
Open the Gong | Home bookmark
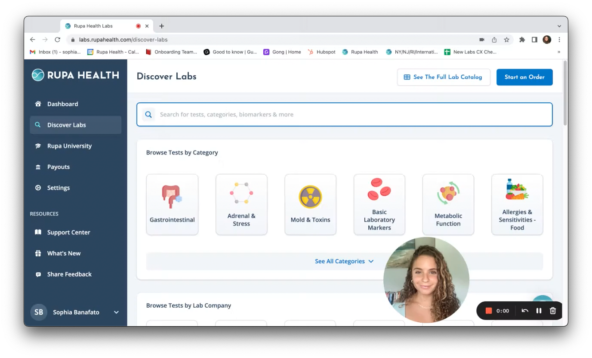tap(282, 52)
